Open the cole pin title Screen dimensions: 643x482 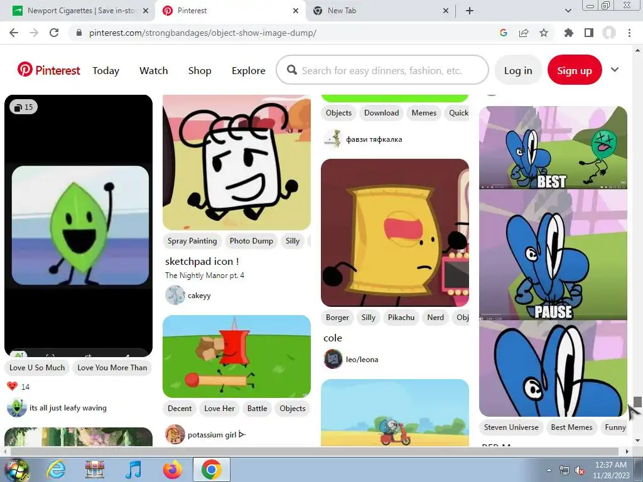point(333,338)
